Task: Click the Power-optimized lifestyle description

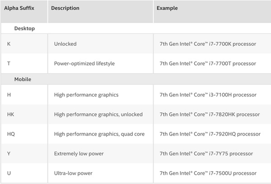Action: click(84, 63)
